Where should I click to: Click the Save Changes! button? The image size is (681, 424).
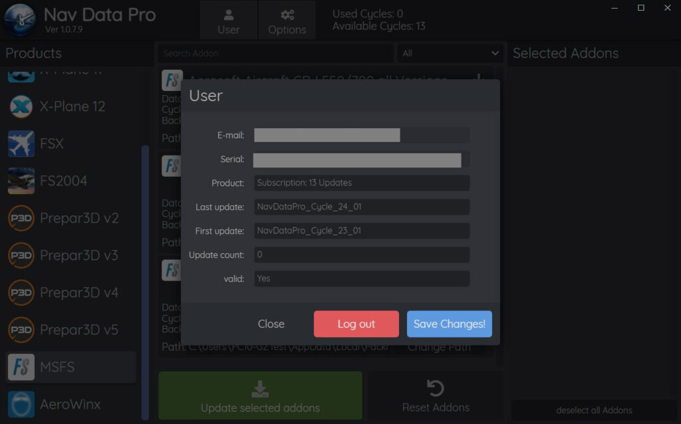tap(450, 324)
